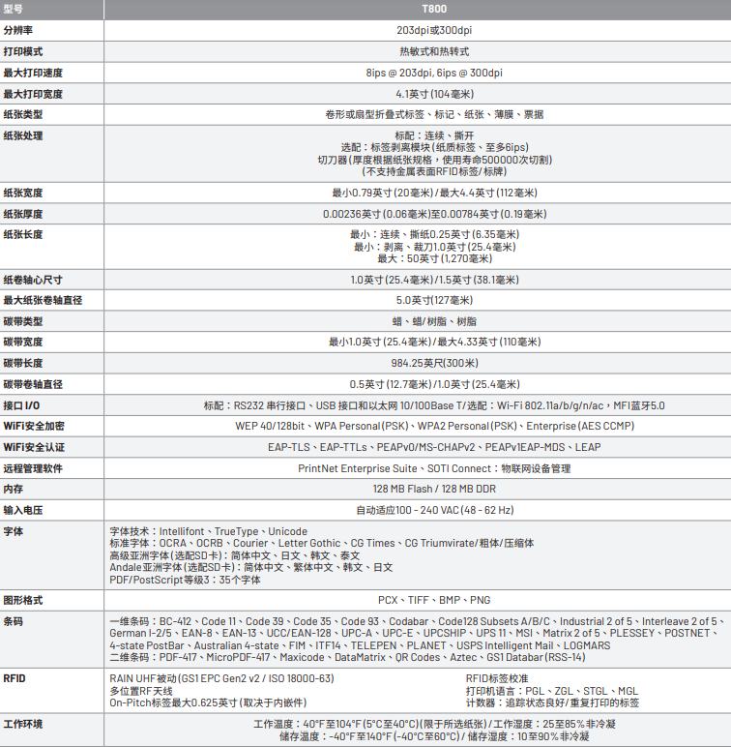Select the 分辨率 row label
This screenshot has height=747, width=731.
click(x=18, y=30)
